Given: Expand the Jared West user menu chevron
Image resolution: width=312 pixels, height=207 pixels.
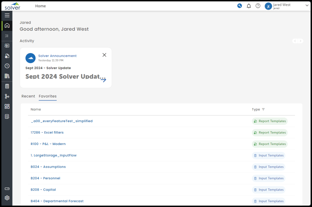Looking at the screenshot, I should (x=307, y=5).
